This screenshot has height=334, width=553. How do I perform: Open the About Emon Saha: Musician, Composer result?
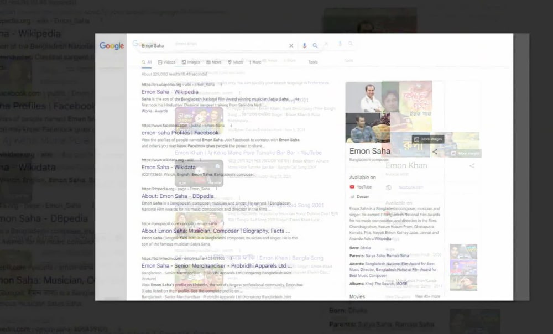tap(216, 231)
